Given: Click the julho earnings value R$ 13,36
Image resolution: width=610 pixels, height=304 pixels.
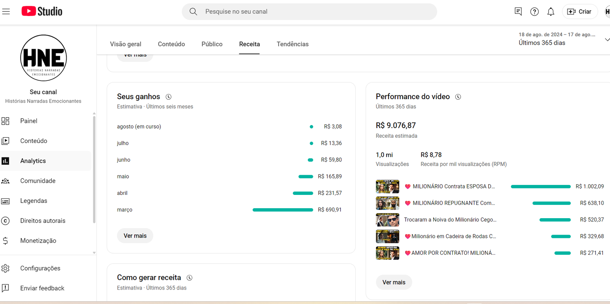Looking at the screenshot, I should click(331, 143).
